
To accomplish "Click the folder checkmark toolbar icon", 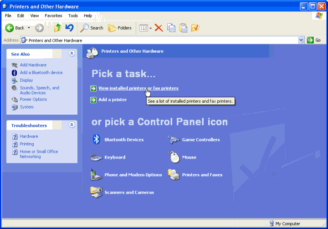I will coord(195,28).
